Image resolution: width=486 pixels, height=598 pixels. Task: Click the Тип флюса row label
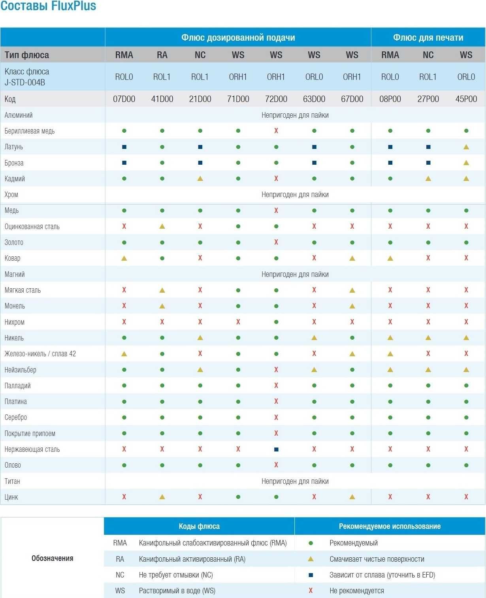tap(27, 55)
